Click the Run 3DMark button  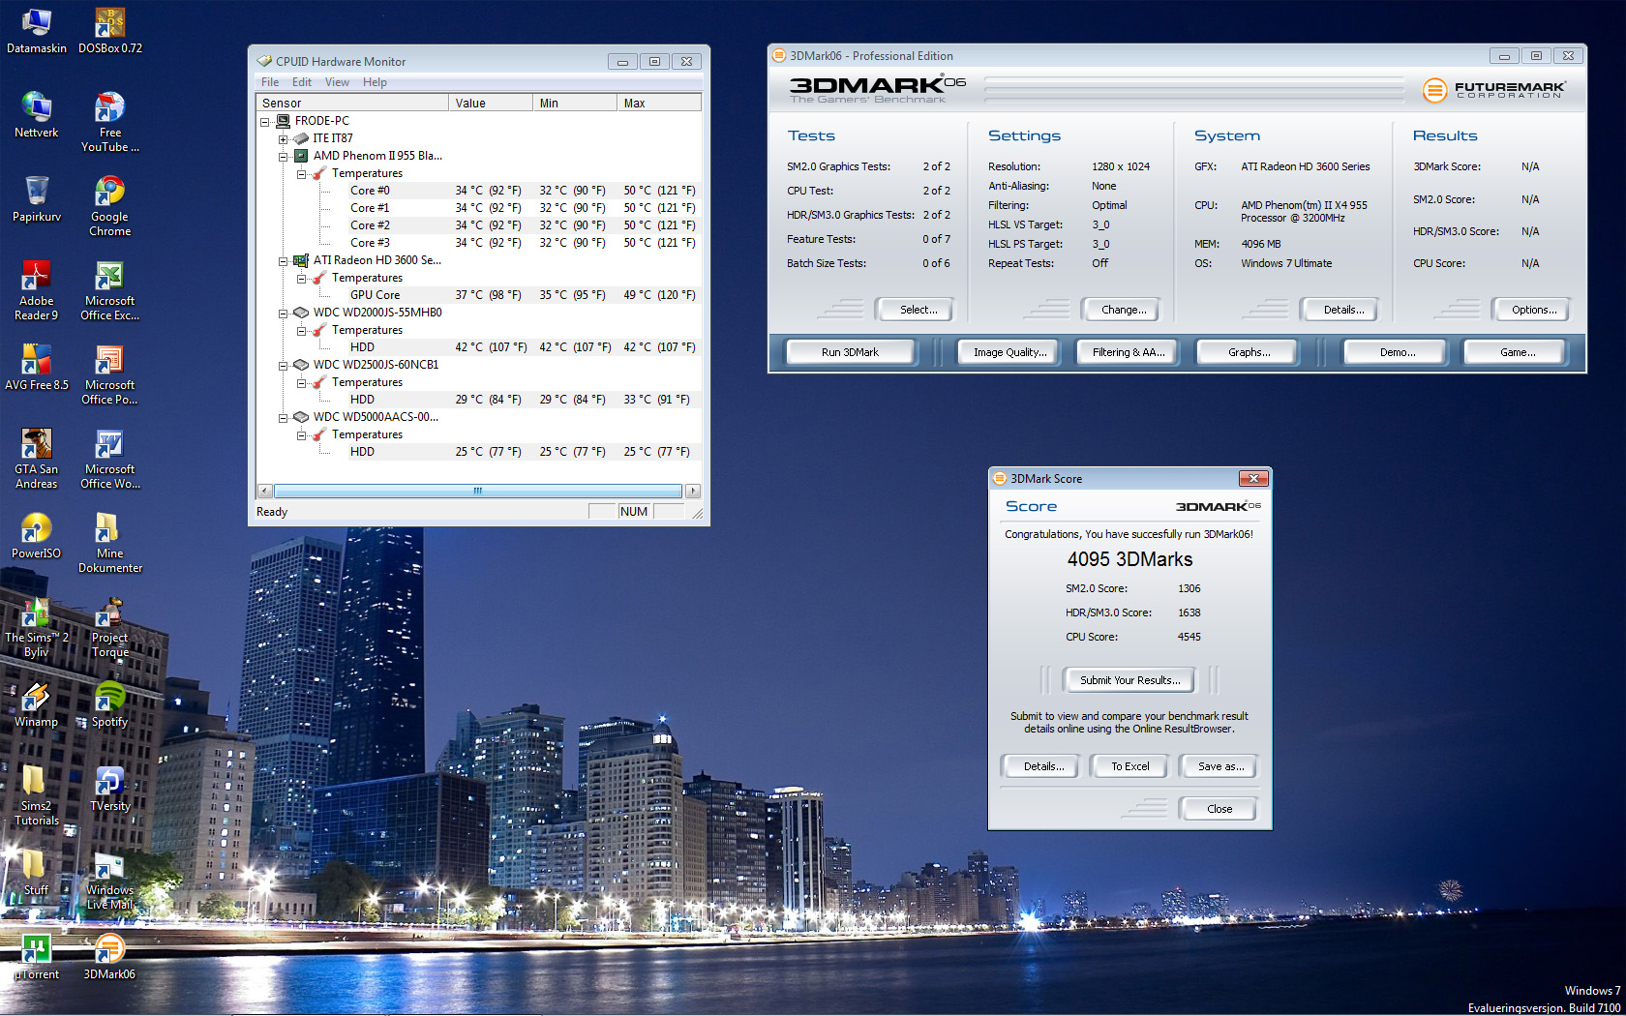point(850,352)
